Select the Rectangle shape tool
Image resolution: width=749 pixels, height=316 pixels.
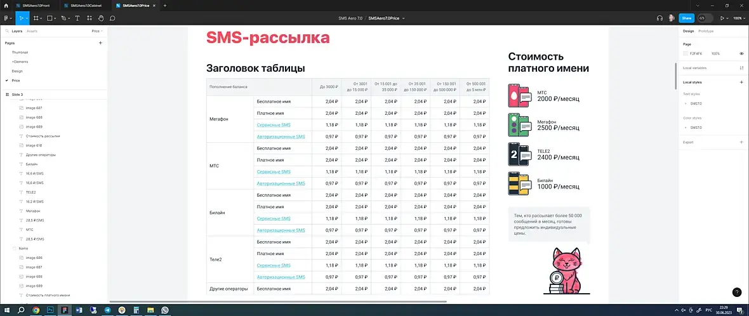click(50, 18)
